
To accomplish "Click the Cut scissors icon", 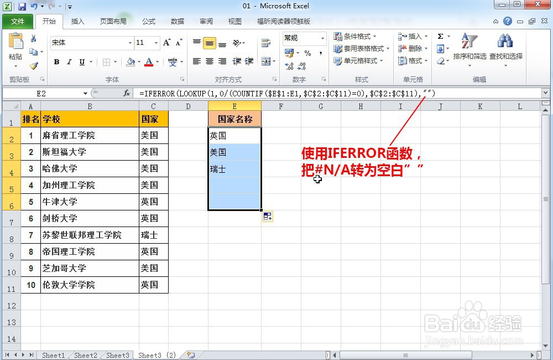I will tap(34, 39).
